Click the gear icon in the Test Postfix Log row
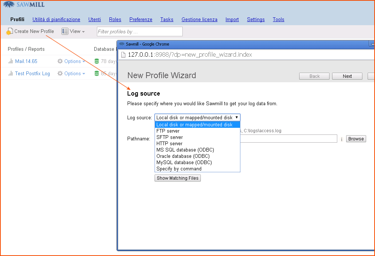Screen dimensions: 375x256 click(x=60, y=73)
